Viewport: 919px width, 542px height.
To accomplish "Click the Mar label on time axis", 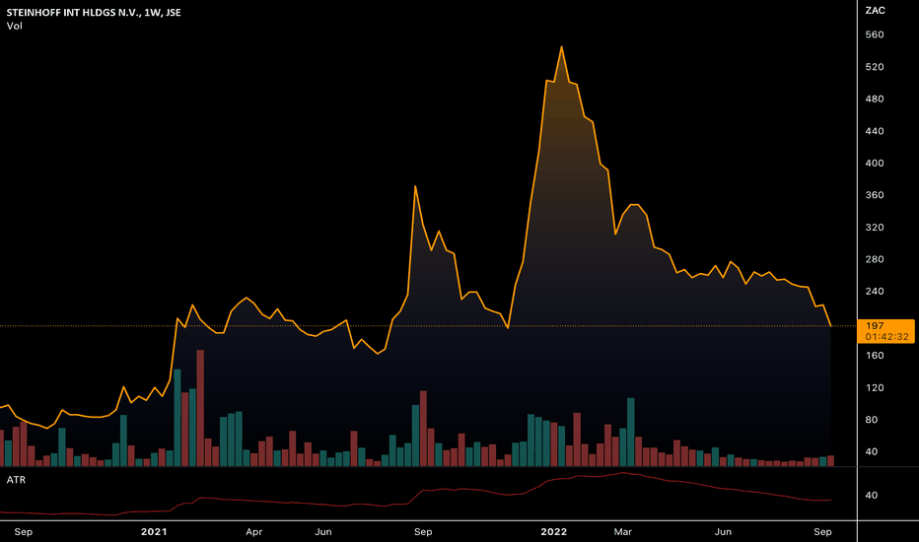I will pyautogui.click(x=623, y=531).
